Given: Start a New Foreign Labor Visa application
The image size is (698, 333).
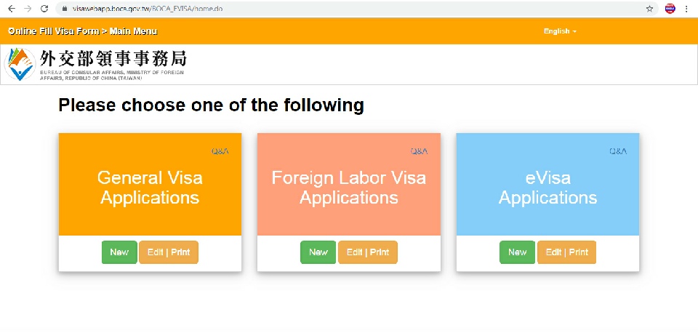Looking at the screenshot, I should [318, 252].
